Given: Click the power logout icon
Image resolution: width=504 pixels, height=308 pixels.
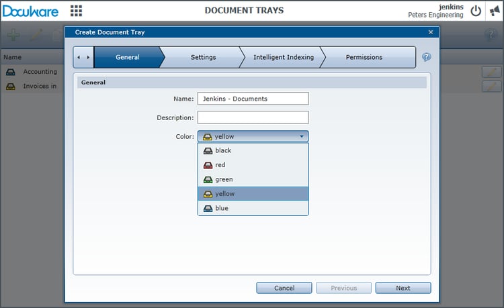Looking at the screenshot, I should tap(476, 11).
